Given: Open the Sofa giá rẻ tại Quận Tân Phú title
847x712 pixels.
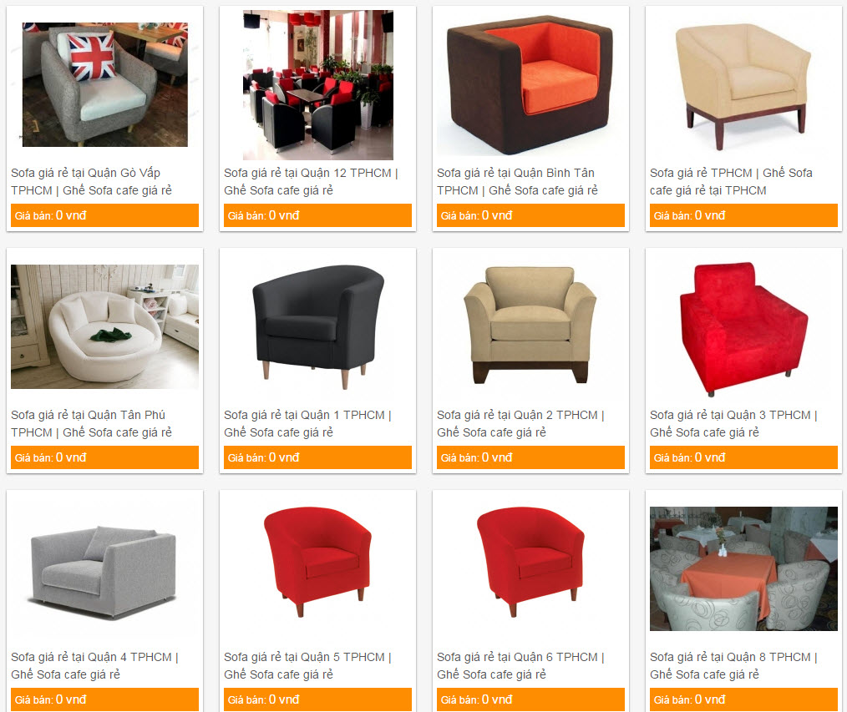Looking at the screenshot, I should [x=91, y=424].
